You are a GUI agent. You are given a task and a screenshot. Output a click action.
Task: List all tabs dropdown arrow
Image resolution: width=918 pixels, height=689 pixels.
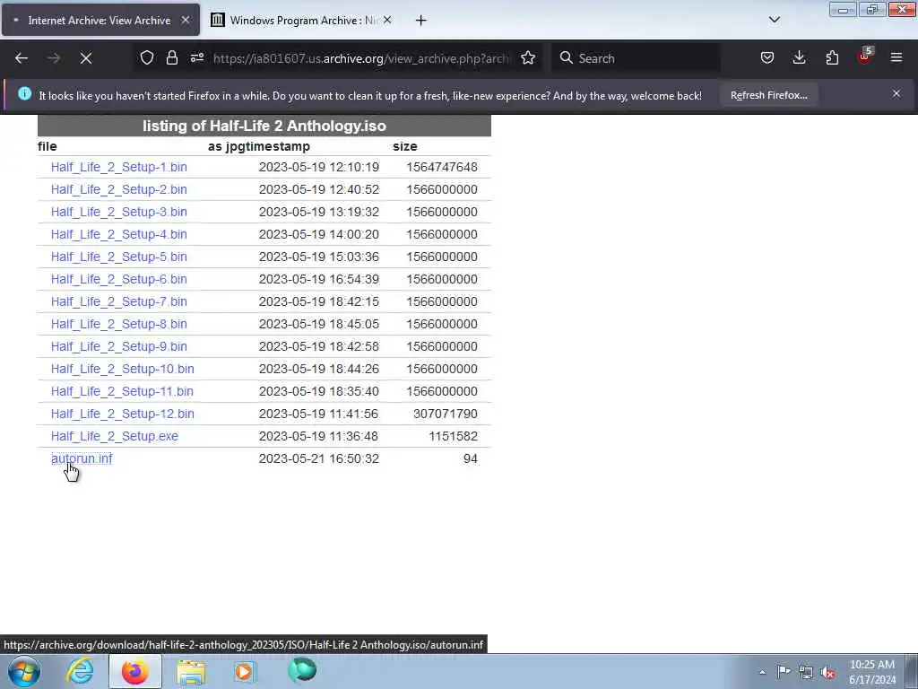pos(774,20)
